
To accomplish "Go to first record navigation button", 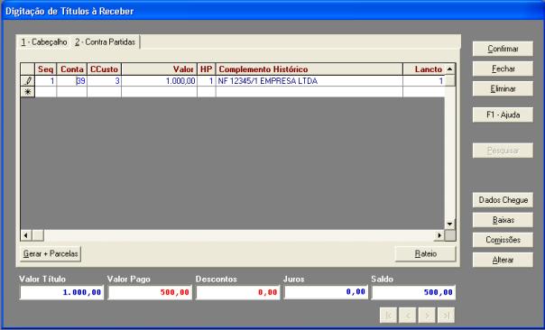I will [389, 316].
